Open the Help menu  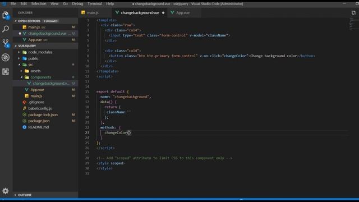click(x=110, y=4)
